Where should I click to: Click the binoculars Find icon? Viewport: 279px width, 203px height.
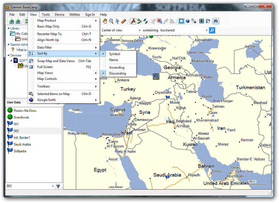click(216, 21)
